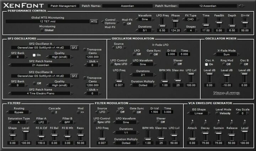Click the Xen-Arts logo
Screen dimensions: 256x151
[227, 93]
